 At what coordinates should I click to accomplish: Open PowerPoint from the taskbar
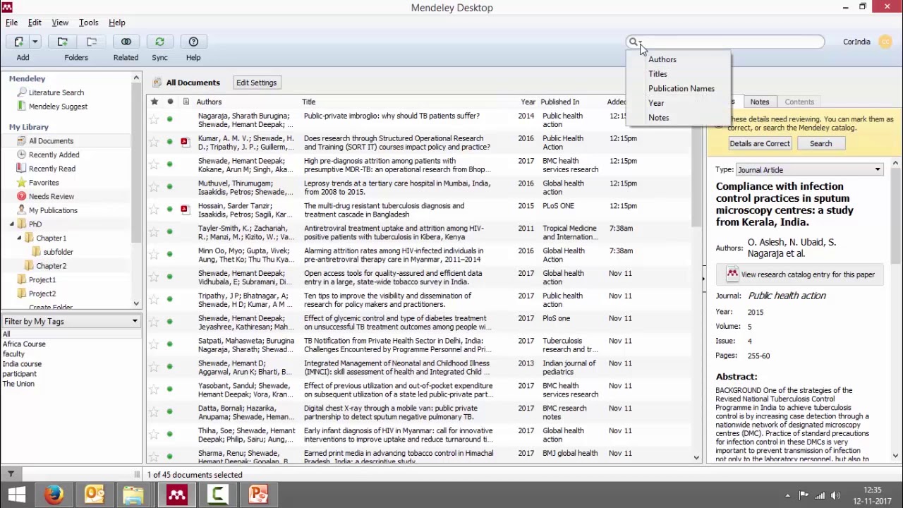(x=258, y=495)
